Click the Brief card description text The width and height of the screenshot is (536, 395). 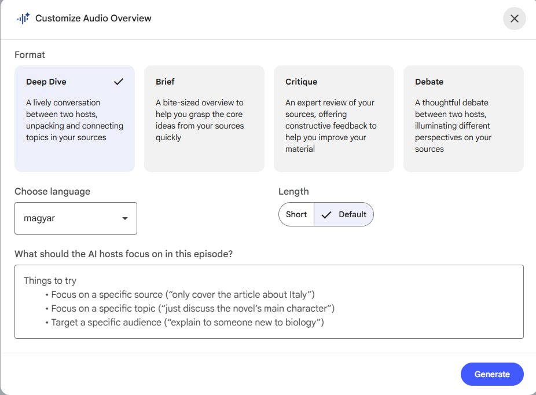tap(200, 120)
